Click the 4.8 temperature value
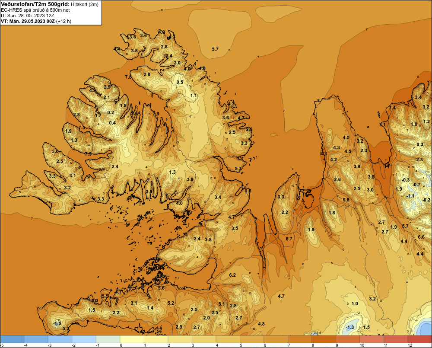 (x=261, y=324)
